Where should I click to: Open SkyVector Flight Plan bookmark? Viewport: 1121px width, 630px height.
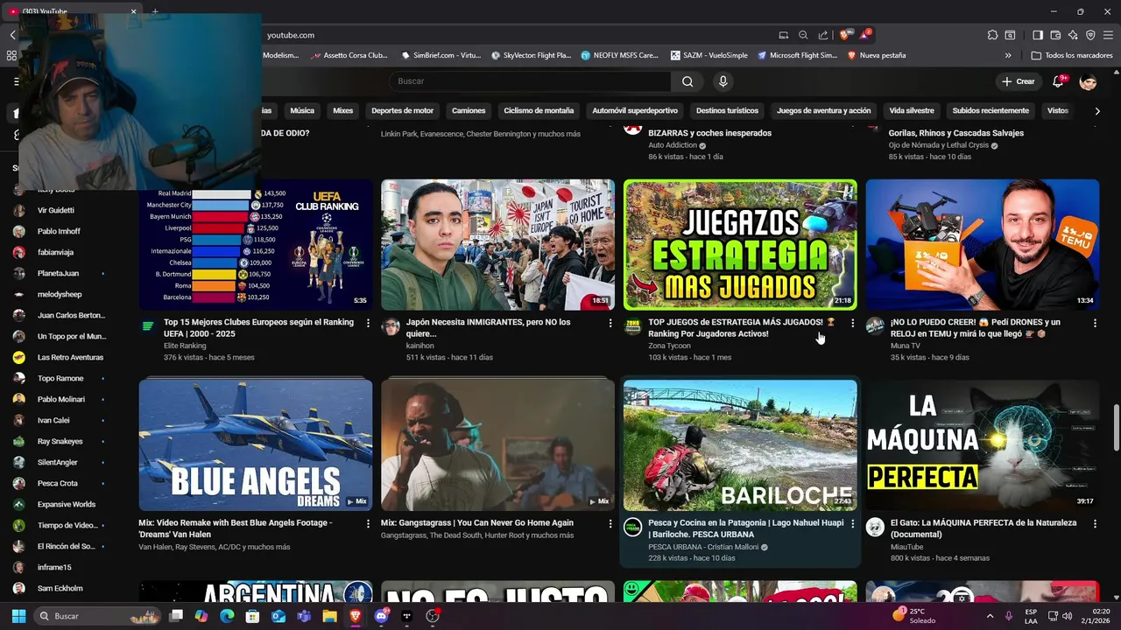tap(531, 55)
